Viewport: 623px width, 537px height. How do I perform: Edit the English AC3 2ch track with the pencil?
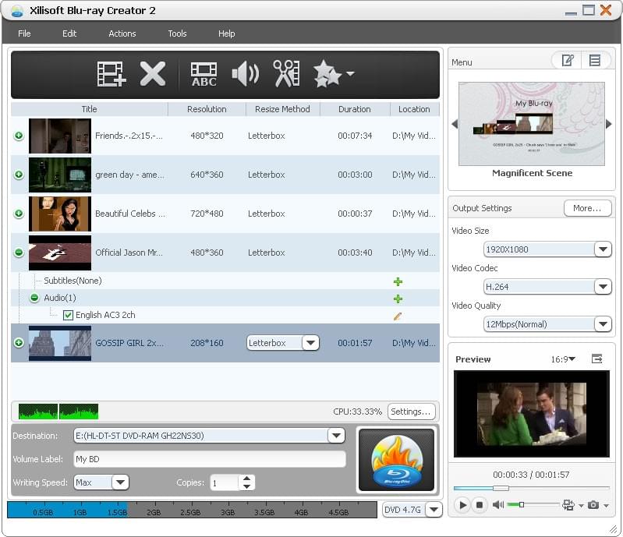coord(398,316)
